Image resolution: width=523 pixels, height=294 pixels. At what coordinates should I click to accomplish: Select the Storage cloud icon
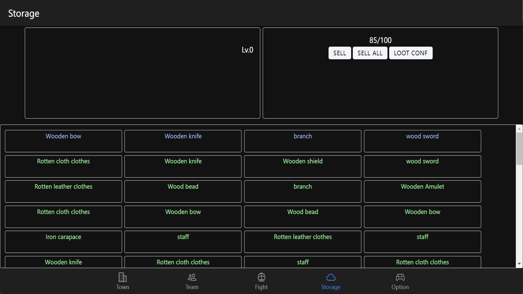330,280
